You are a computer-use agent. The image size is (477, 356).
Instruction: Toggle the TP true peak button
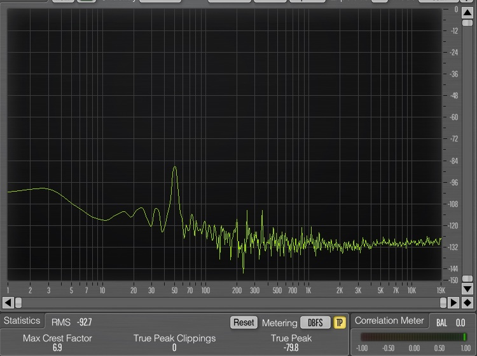coord(340,322)
